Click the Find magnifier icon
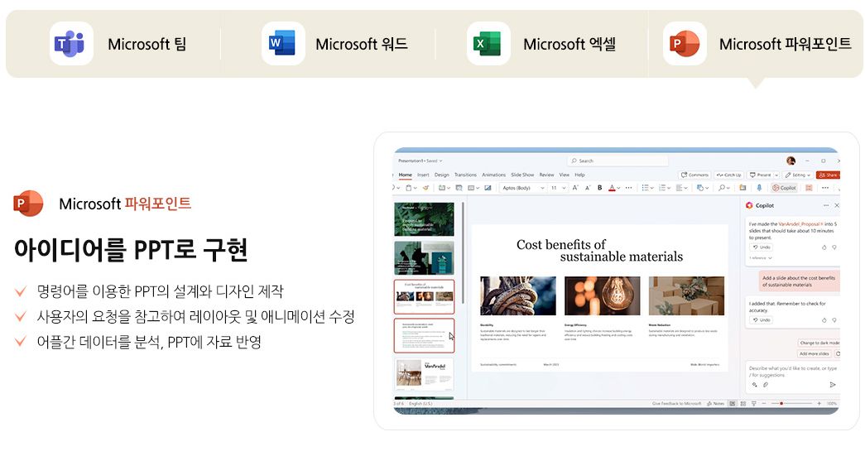 coord(722,188)
